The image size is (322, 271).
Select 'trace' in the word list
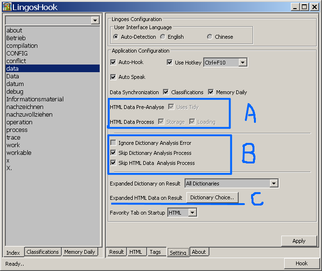pos(53,138)
